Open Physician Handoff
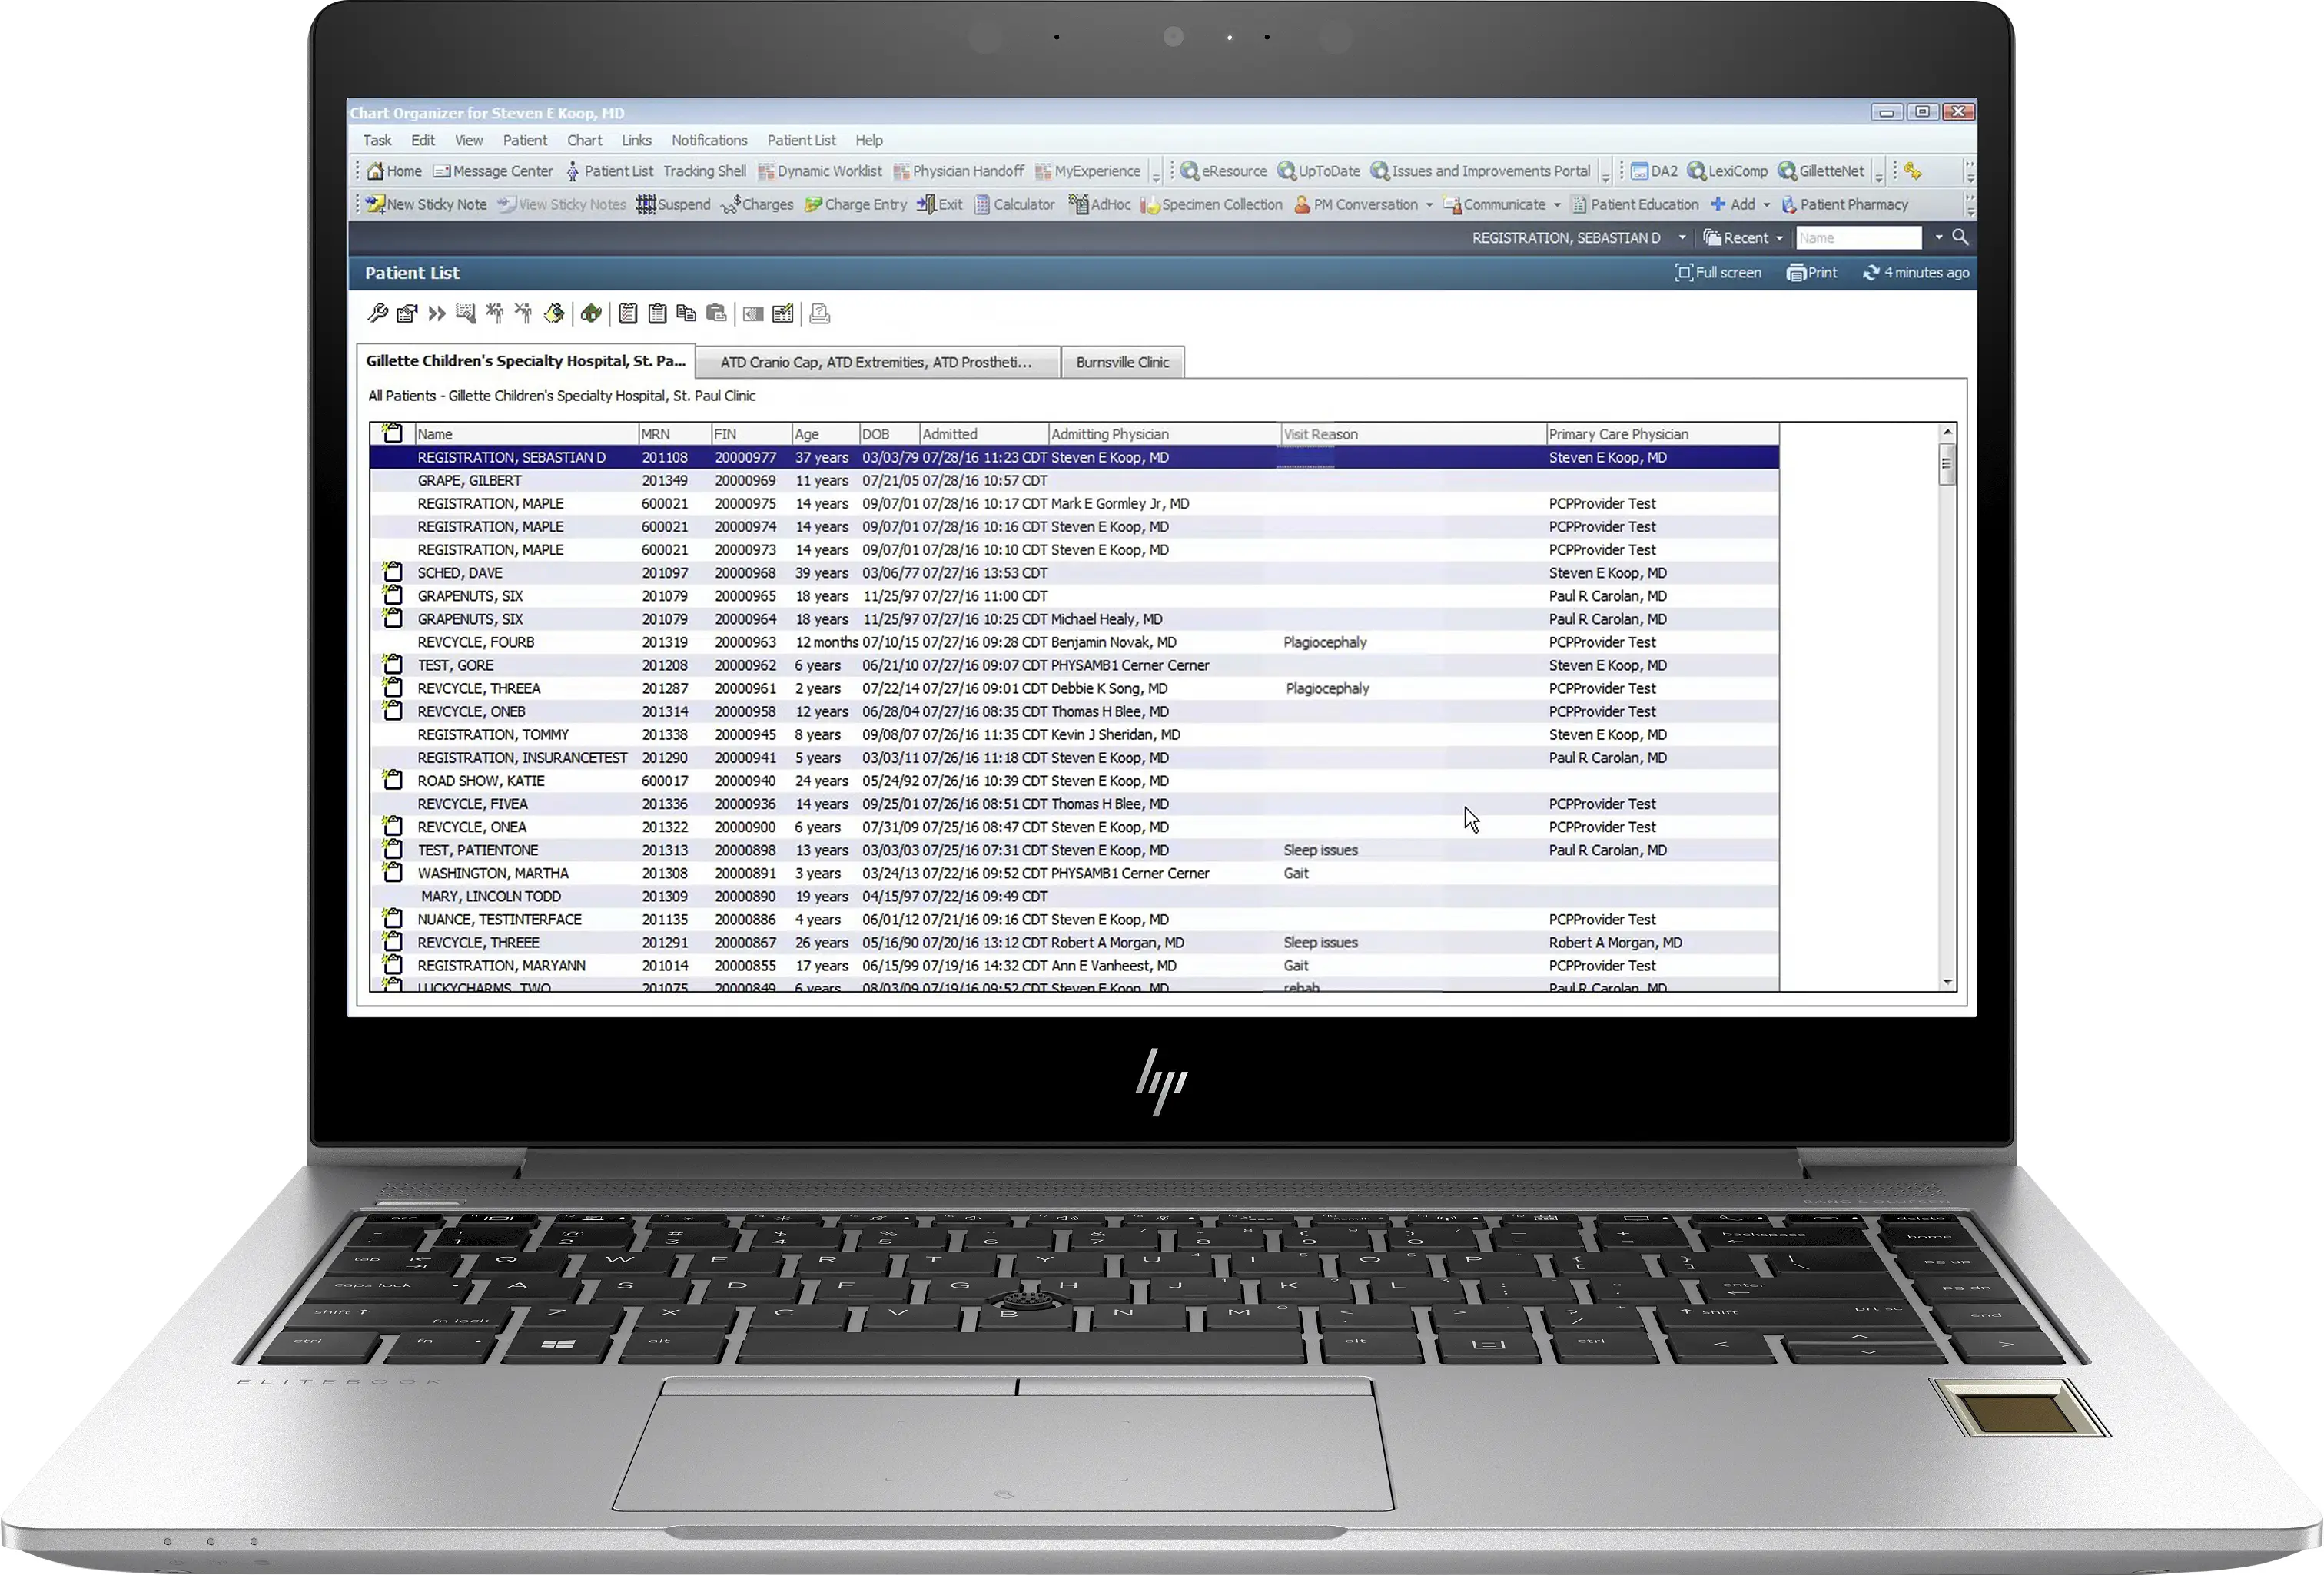This screenshot has height=1575, width=2324. coord(958,171)
